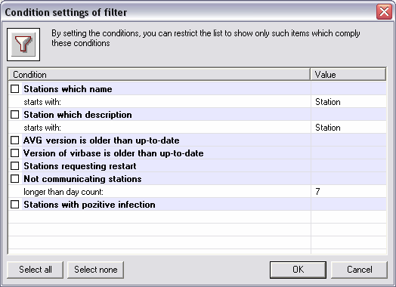Image resolution: width=396 pixels, height=287 pixels.
Task: Edit the description starts with value Station
Action: coord(348,128)
